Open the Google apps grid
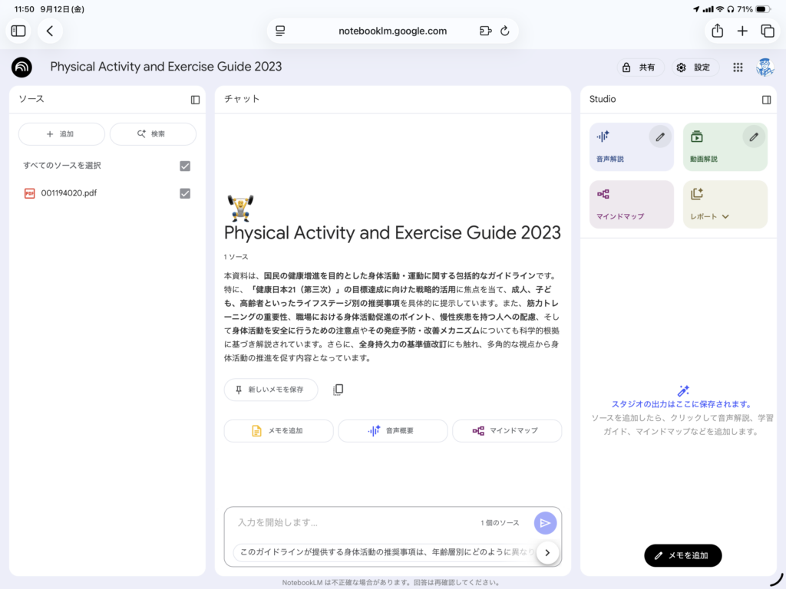786x589 pixels. pos(738,67)
